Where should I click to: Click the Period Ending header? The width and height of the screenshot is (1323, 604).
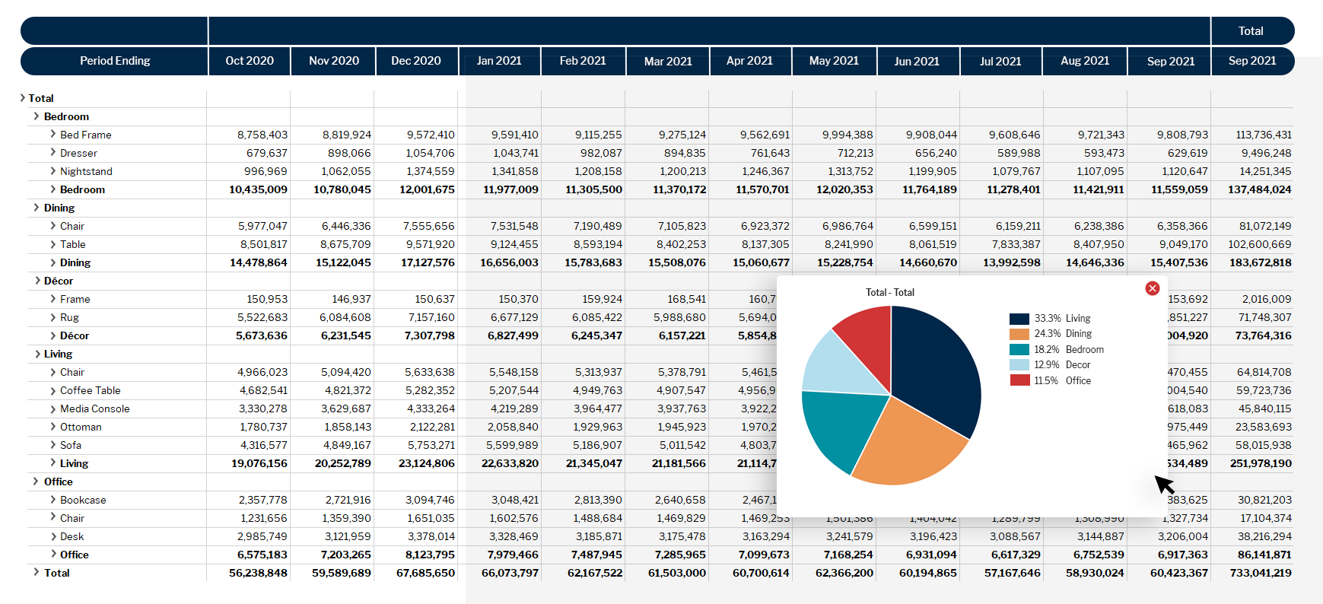(115, 61)
